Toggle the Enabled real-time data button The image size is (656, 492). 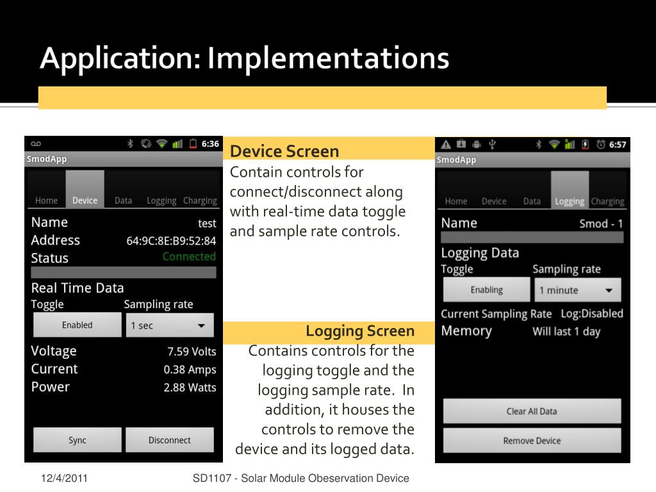pyautogui.click(x=78, y=325)
